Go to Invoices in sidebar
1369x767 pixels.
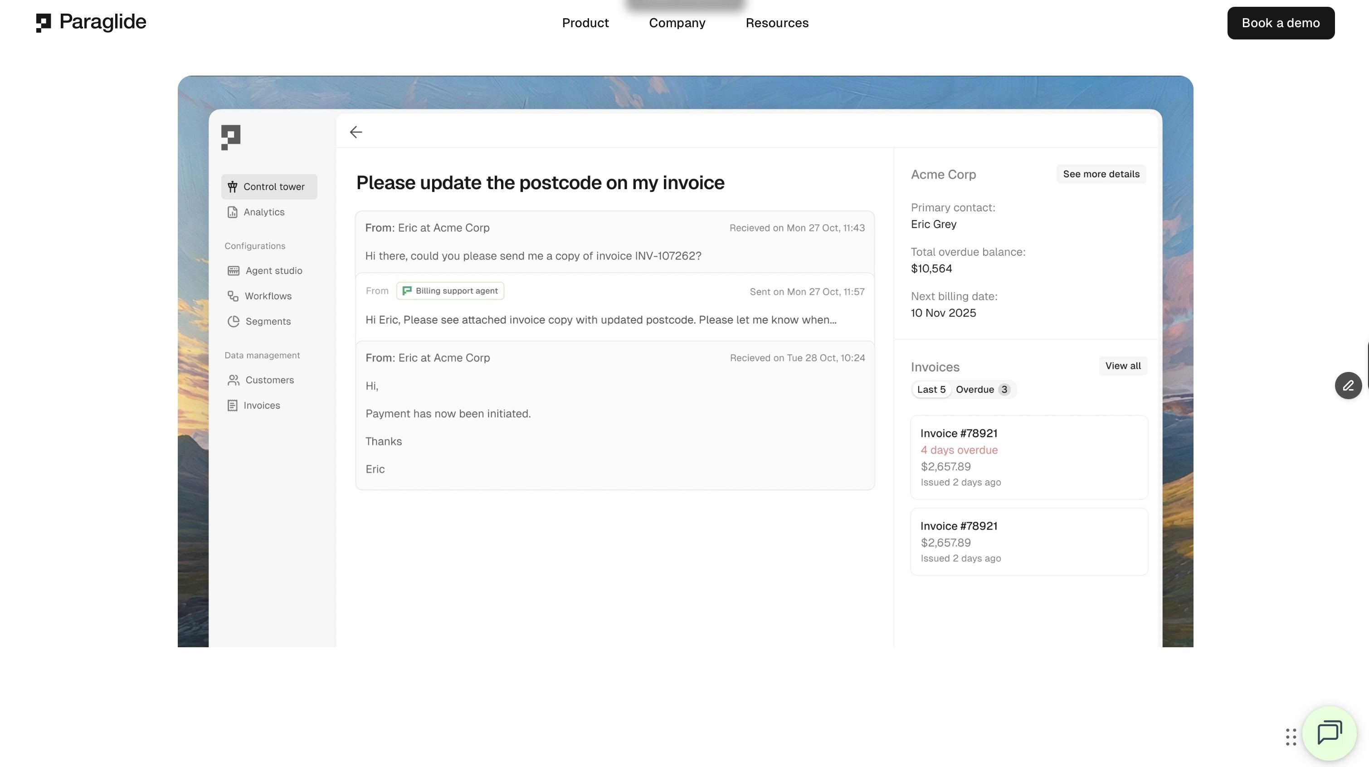coord(261,405)
